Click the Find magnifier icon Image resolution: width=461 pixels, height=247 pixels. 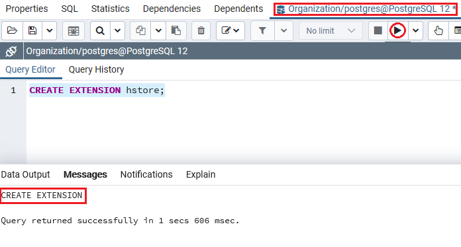100,30
